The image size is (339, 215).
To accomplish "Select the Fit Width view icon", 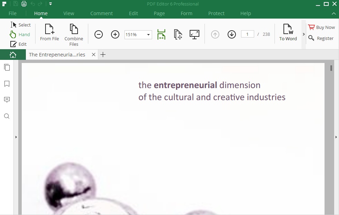I will [161, 34].
